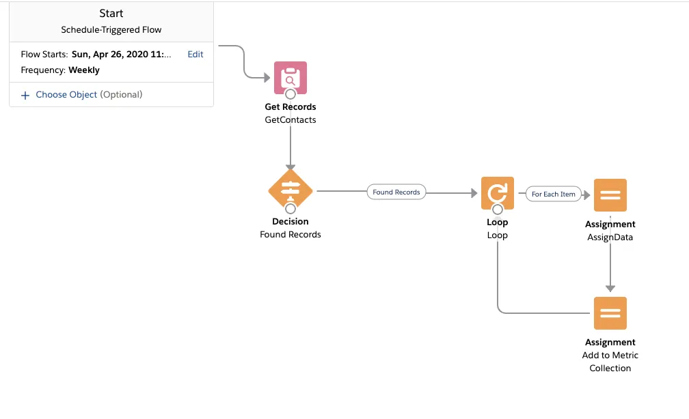Click the connector node below Loop icon

tap(497, 209)
